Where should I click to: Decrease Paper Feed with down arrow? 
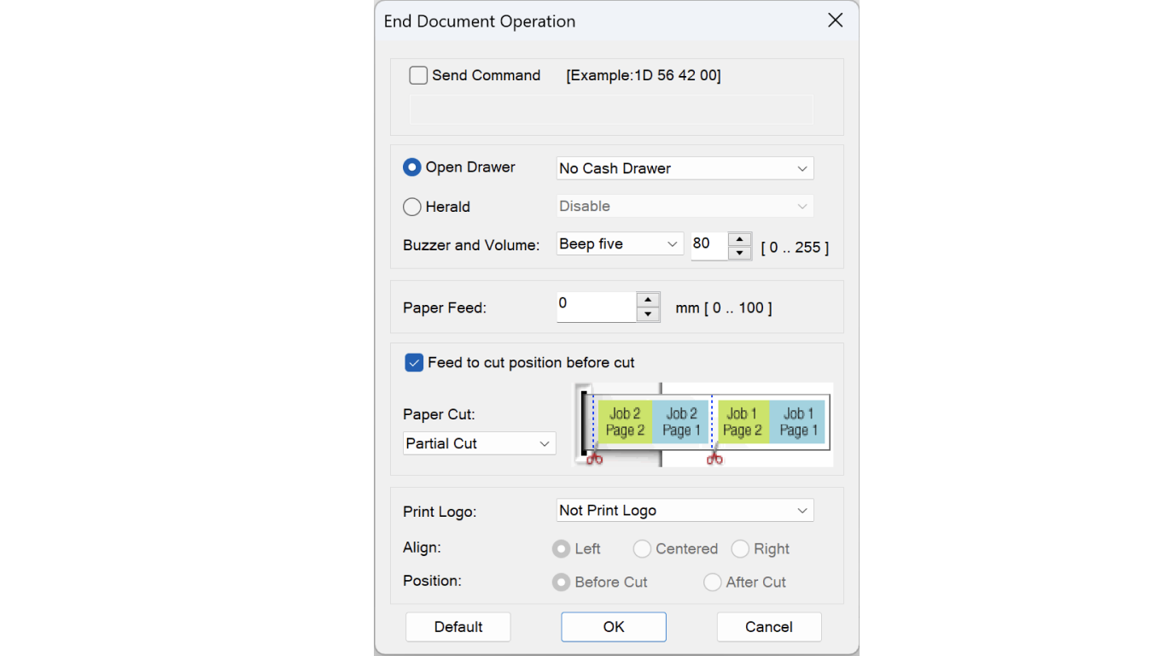(x=649, y=314)
